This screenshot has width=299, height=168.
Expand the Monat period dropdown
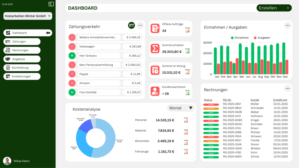coord(181,108)
